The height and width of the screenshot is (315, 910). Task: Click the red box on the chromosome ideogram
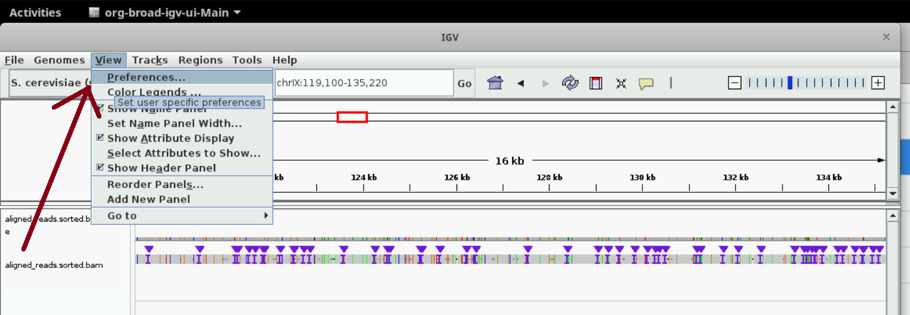point(352,117)
